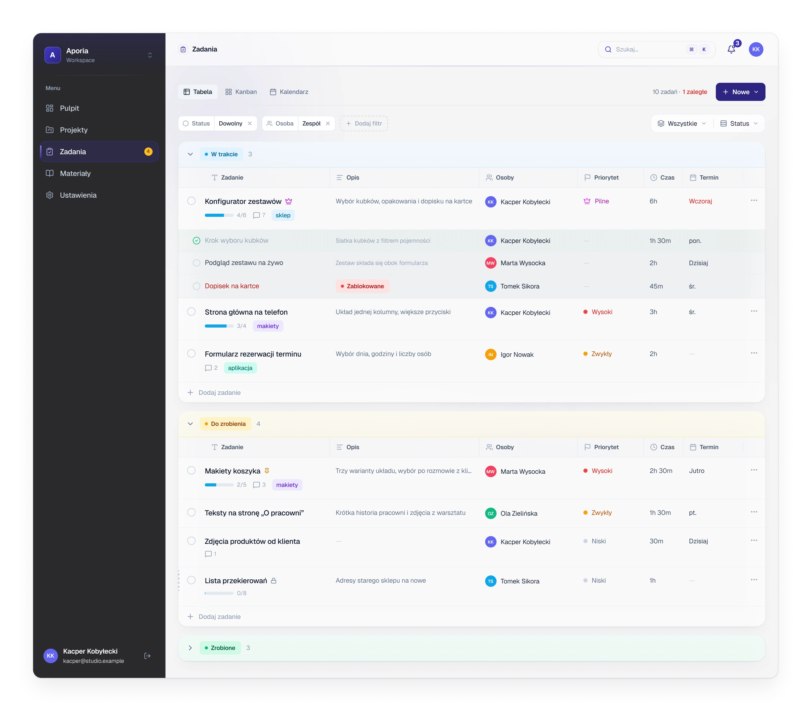Open more options for Konfigurator zestawów row
The image size is (811, 711).
(x=754, y=201)
